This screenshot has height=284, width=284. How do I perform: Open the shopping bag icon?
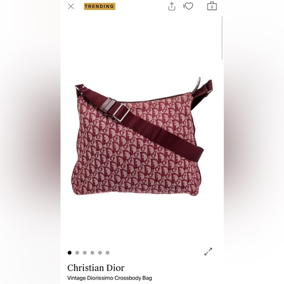tap(212, 6)
